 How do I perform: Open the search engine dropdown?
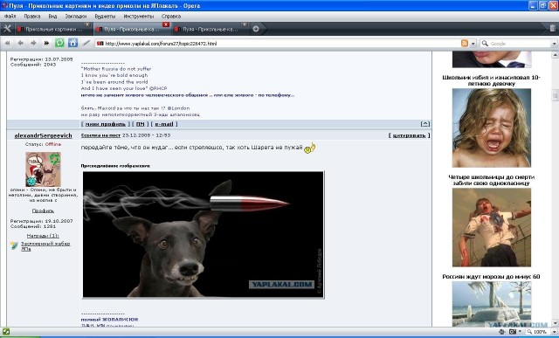555,44
